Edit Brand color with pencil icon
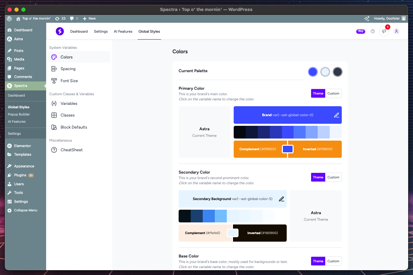Viewport: 413px width, 275px height. click(x=337, y=115)
